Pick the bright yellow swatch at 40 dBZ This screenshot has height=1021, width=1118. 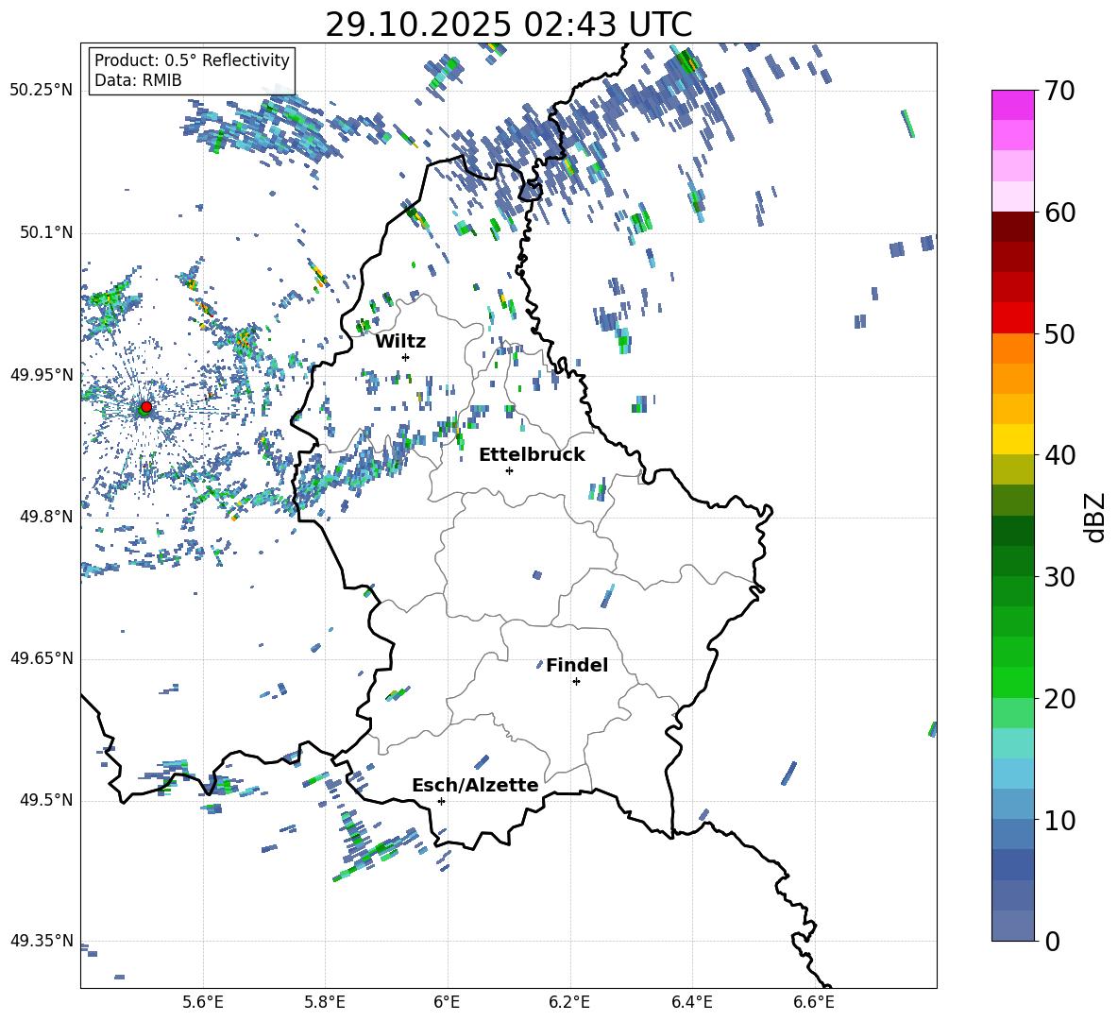1013,439
